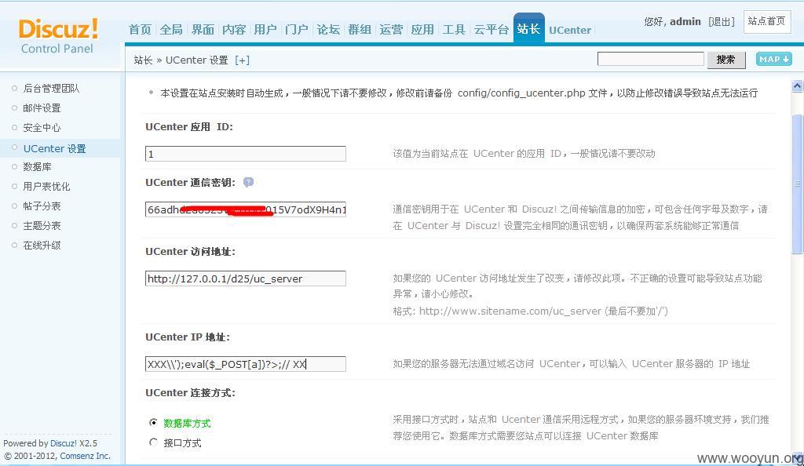Click the 退出 logout link
804x466 pixels.
[x=722, y=21]
